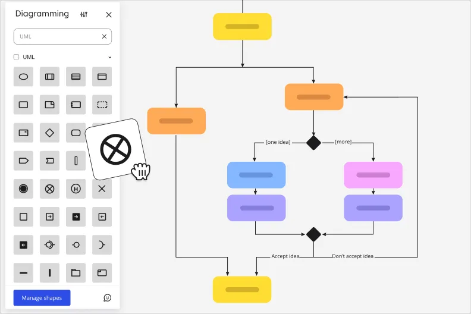Viewport: 471px width, 314px height.
Task: Select the blue flowchart node
Action: tap(256, 175)
